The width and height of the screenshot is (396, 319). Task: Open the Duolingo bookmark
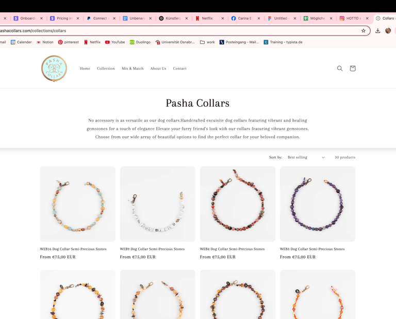tap(140, 42)
